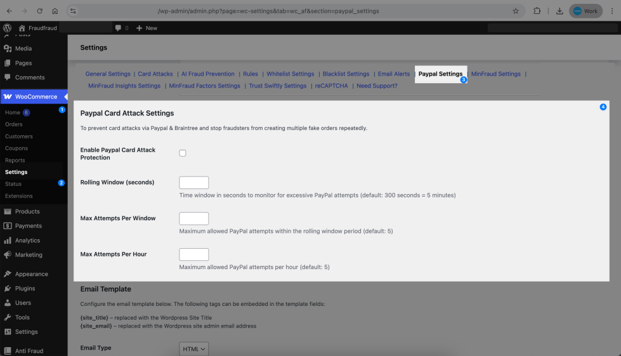The height and width of the screenshot is (356, 621).
Task: Open the browser three-dot menu
Action: [612, 11]
